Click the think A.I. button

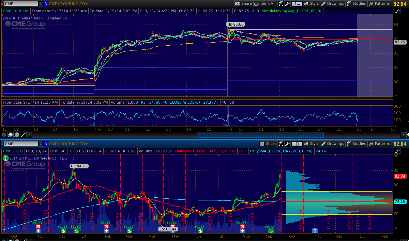[x=266, y=4]
